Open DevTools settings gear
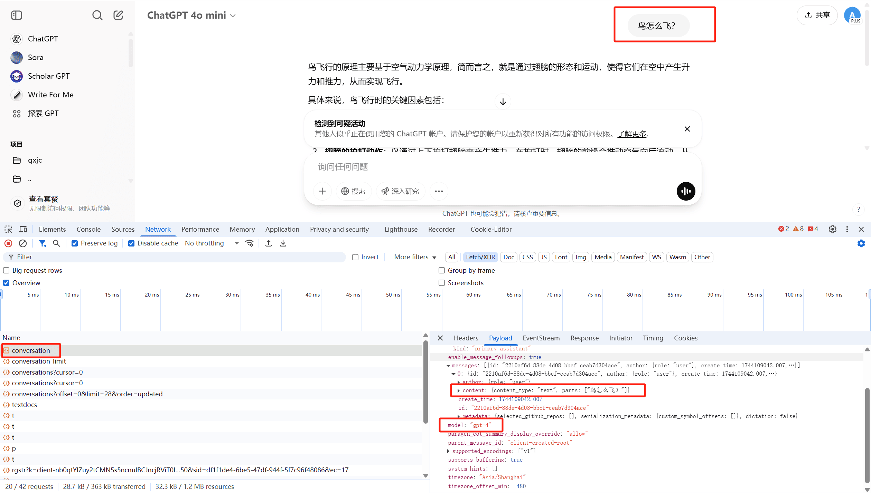This screenshot has height=493, width=871. [833, 229]
